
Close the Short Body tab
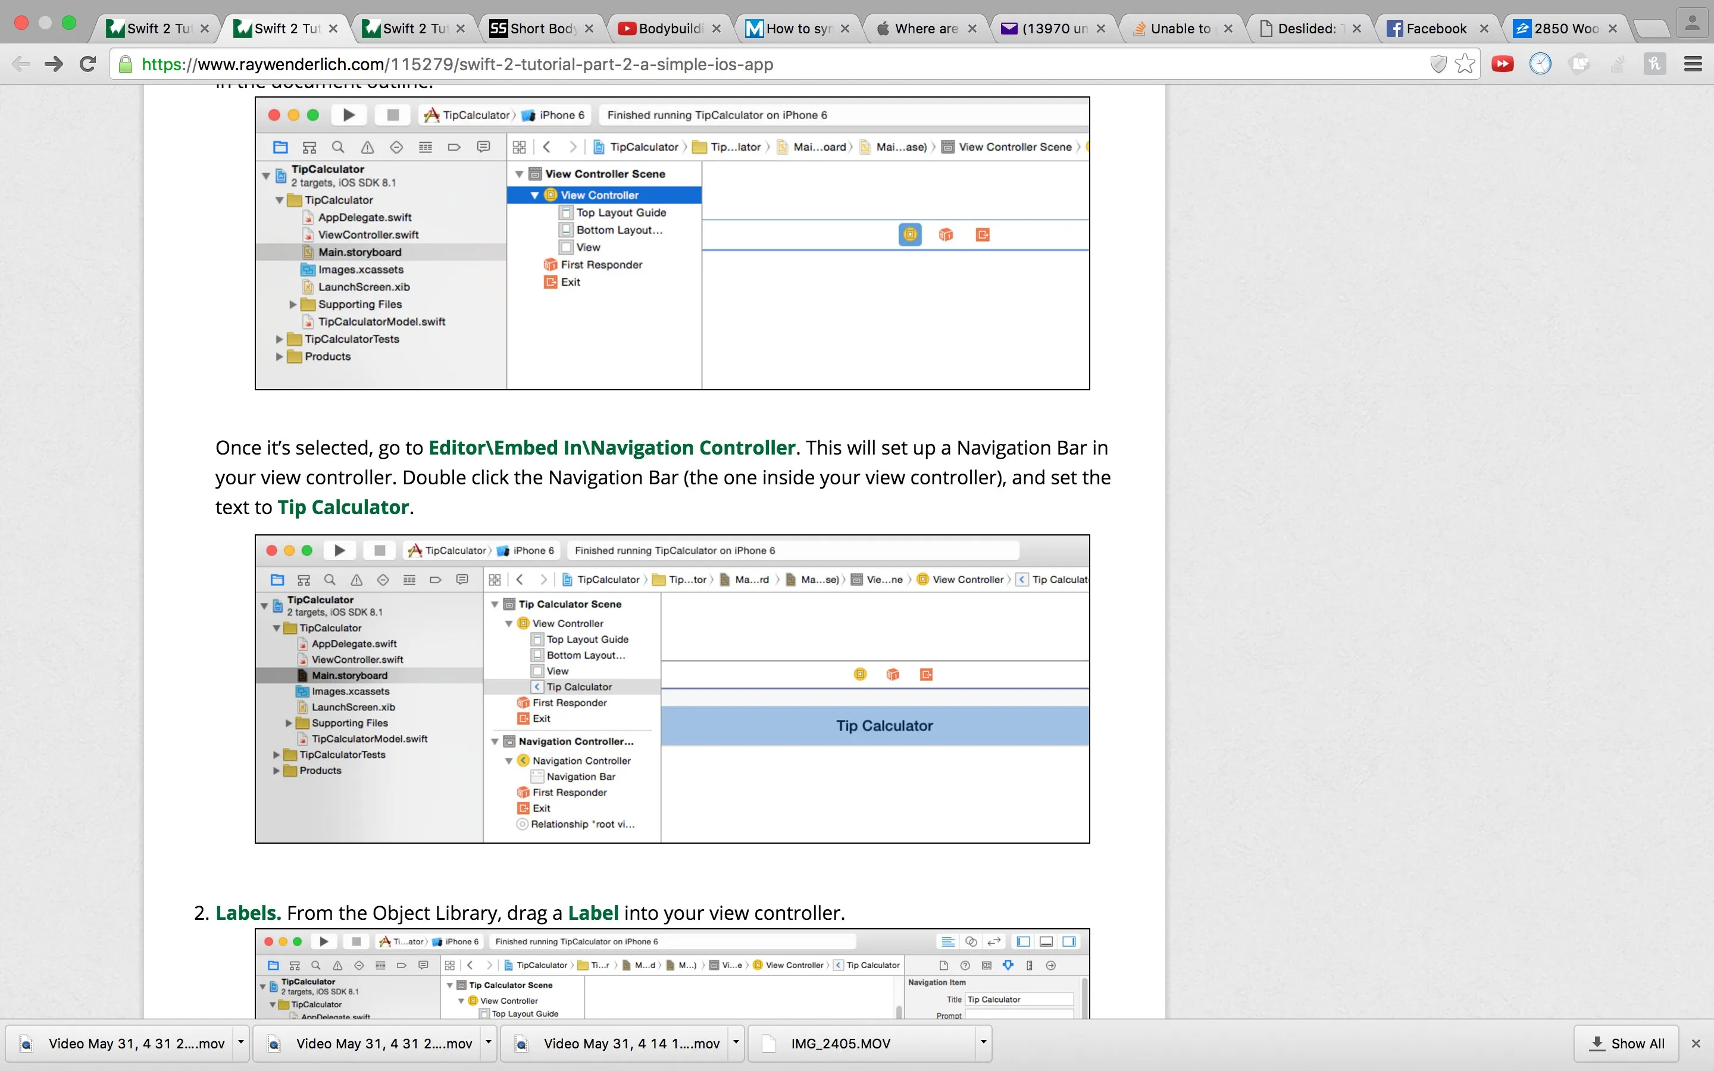589,29
